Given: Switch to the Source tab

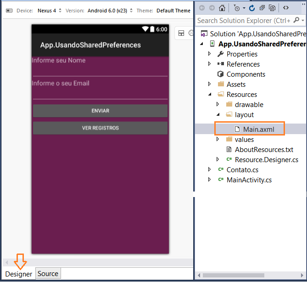Looking at the screenshot, I should point(48,274).
